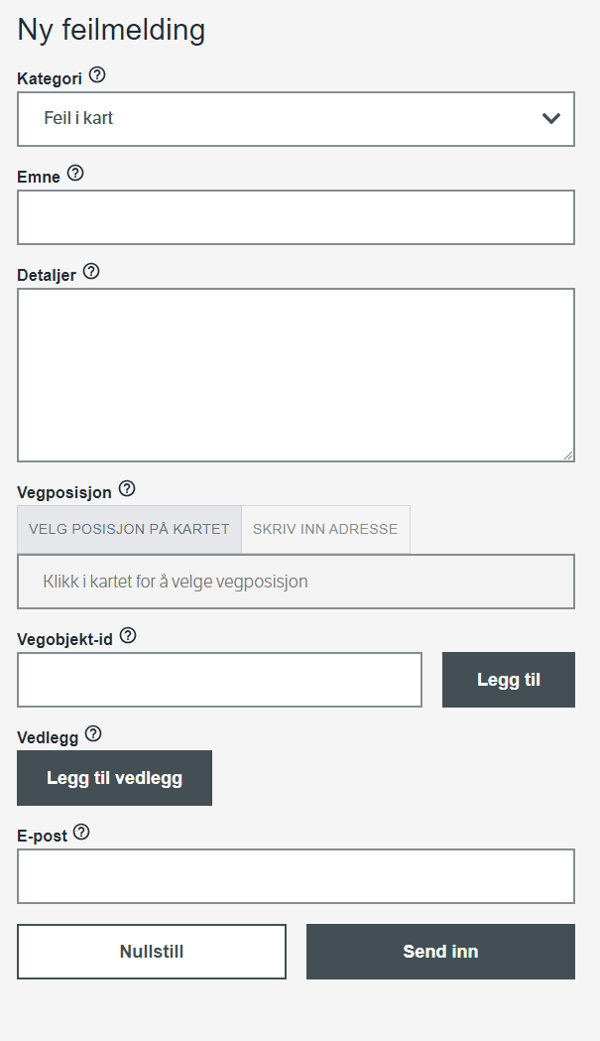
Task: Select the Velg posisjon på kartet tab
Action: click(130, 529)
